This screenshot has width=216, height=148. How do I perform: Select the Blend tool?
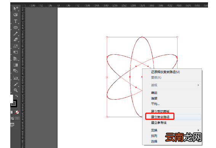(x=16, y=71)
